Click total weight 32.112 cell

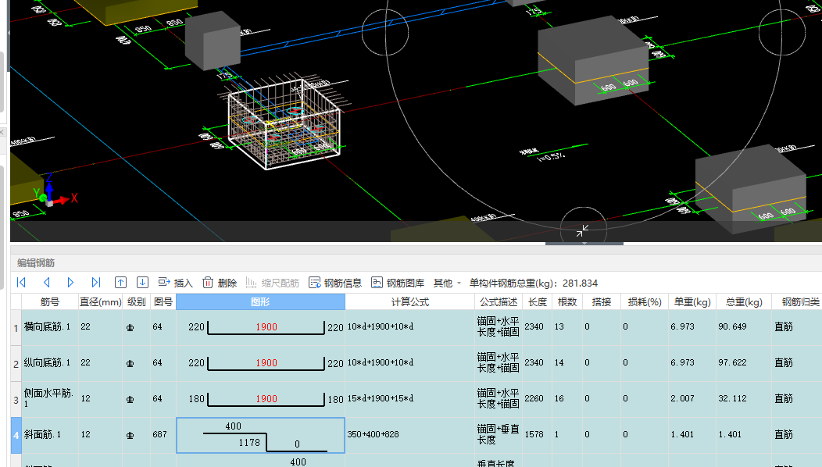tap(744, 399)
